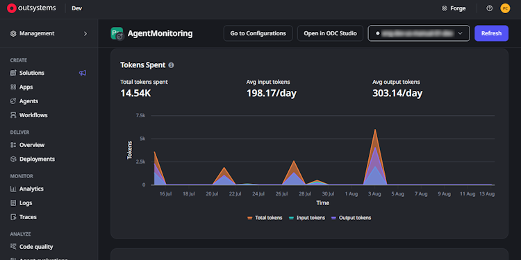Click the Tokens Spent info icon

[x=171, y=65]
